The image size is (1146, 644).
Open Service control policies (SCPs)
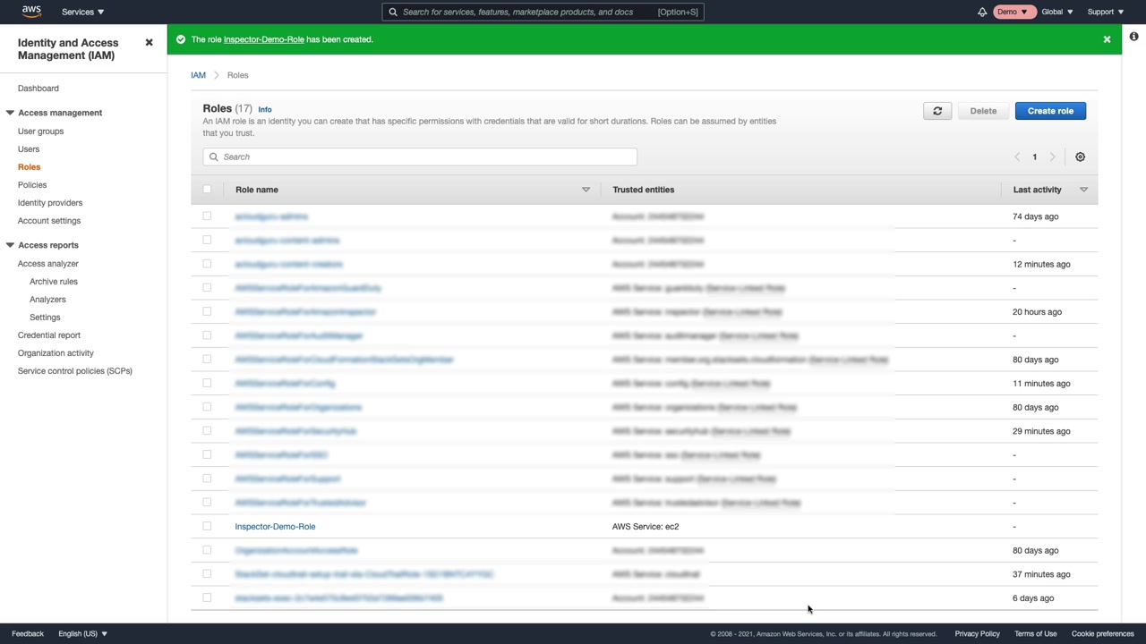tap(75, 371)
